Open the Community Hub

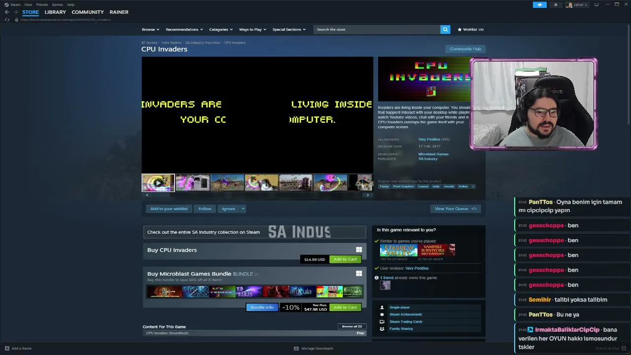click(465, 49)
